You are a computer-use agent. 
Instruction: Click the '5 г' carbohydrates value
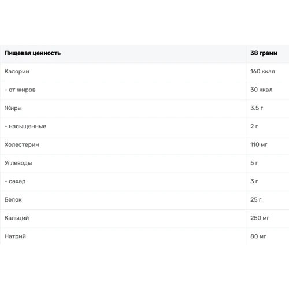click(x=254, y=163)
